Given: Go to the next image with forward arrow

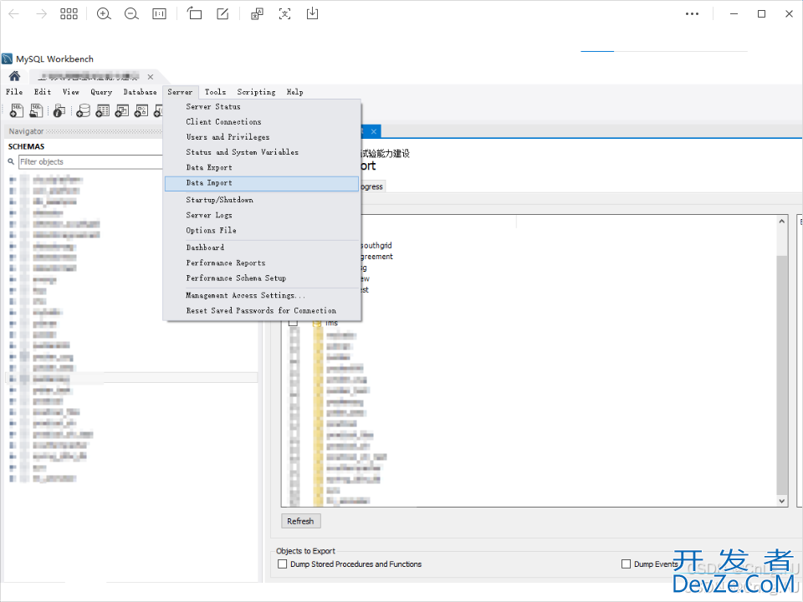Looking at the screenshot, I should [42, 14].
